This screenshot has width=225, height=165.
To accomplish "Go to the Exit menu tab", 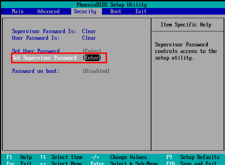I will tap(141, 12).
